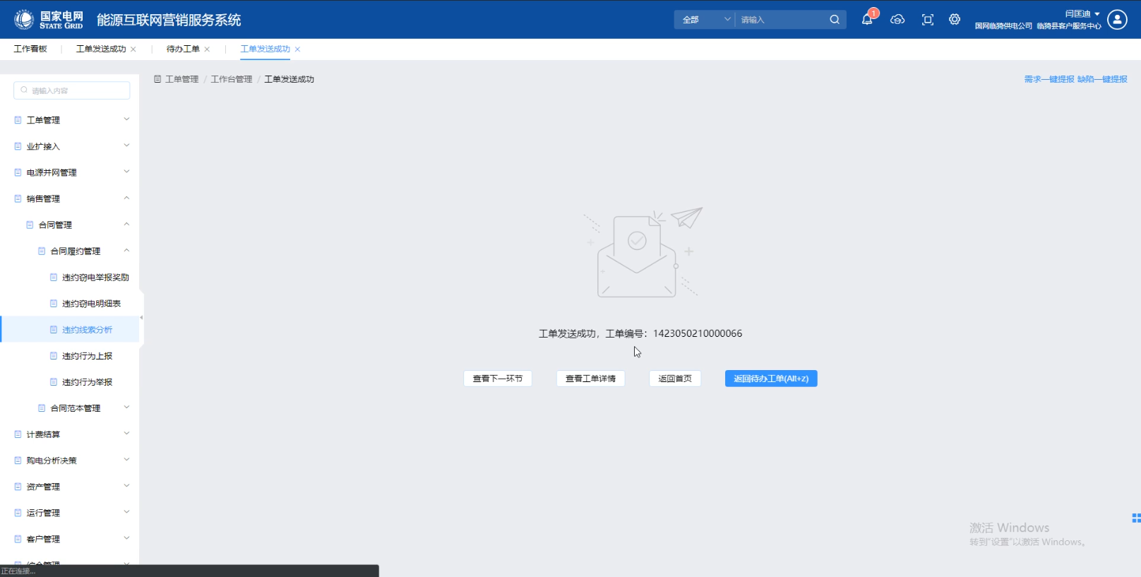This screenshot has width=1141, height=577.
Task: Click the user avatar icon
Action: [1117, 20]
